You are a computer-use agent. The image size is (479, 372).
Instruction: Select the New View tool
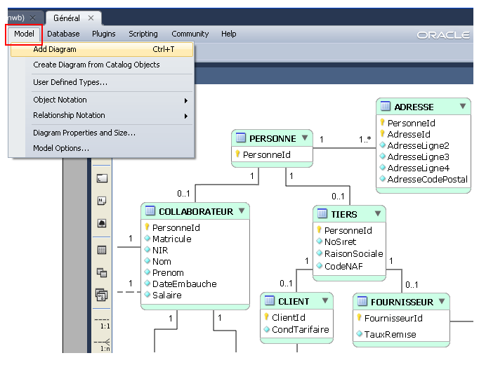tap(101, 273)
